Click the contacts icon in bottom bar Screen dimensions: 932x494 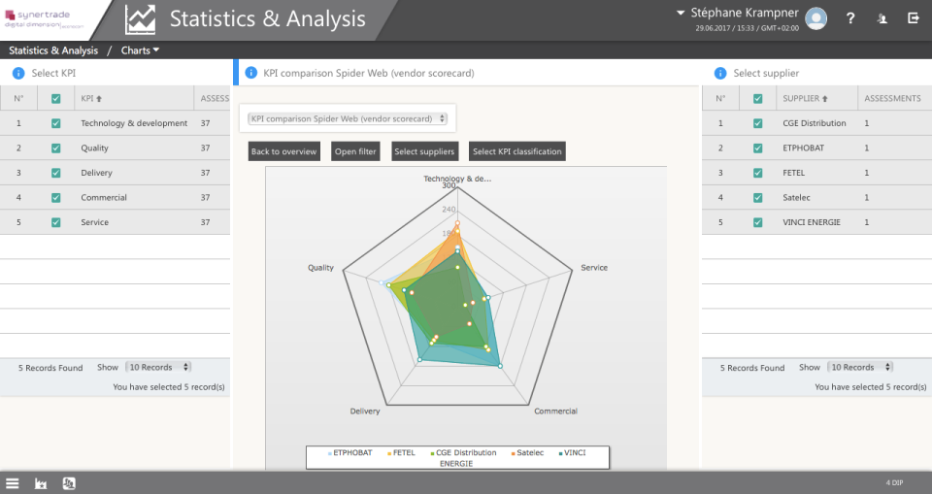tap(69, 482)
